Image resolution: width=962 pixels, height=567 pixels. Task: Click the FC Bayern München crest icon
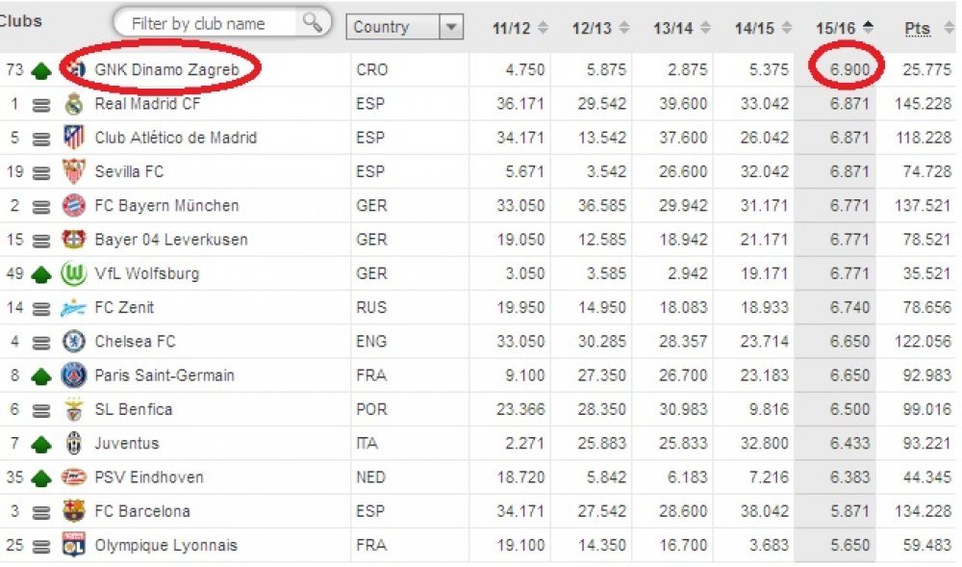point(74,206)
